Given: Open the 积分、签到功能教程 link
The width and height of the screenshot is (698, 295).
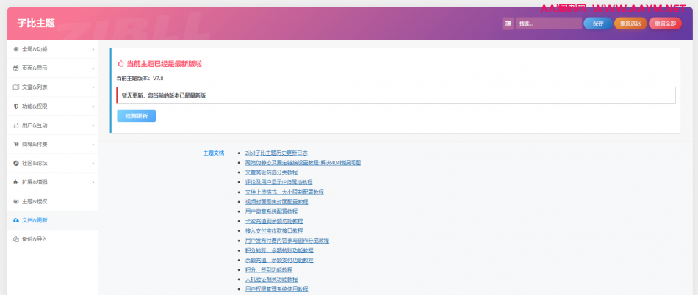Looking at the screenshot, I should pyautogui.click(x=269, y=269).
